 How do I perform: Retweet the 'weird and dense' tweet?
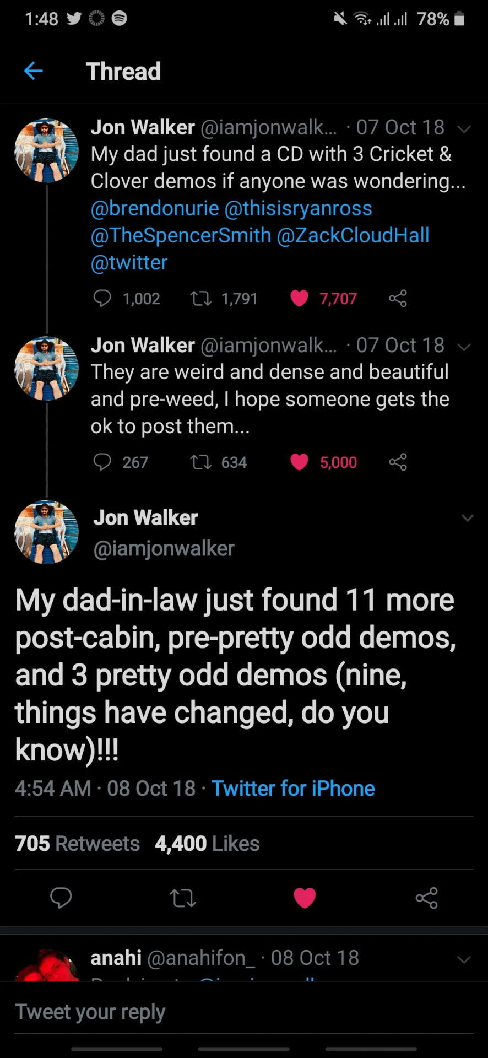[200, 462]
